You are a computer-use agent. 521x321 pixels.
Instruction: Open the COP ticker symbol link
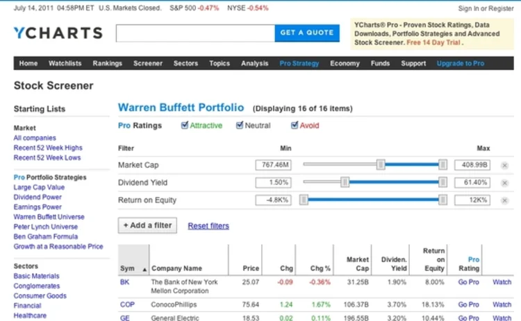127,304
